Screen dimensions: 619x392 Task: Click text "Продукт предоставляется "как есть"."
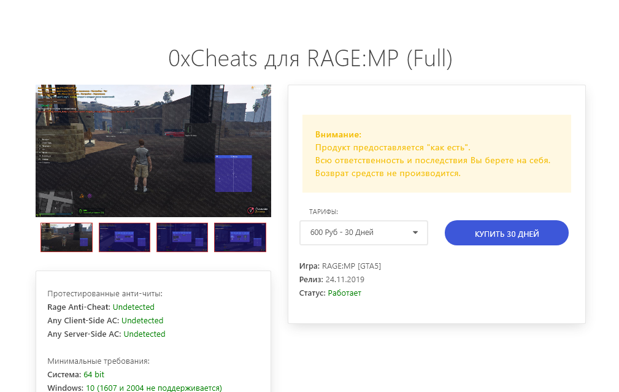click(393, 148)
